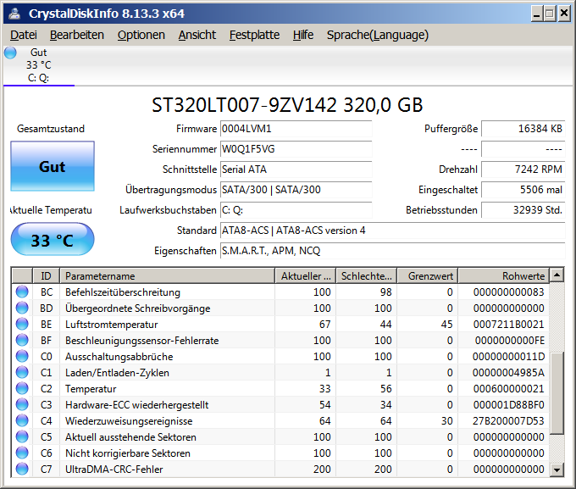
Task: Select the disk tab labeled Gut 33 °C
Action: click(x=39, y=65)
